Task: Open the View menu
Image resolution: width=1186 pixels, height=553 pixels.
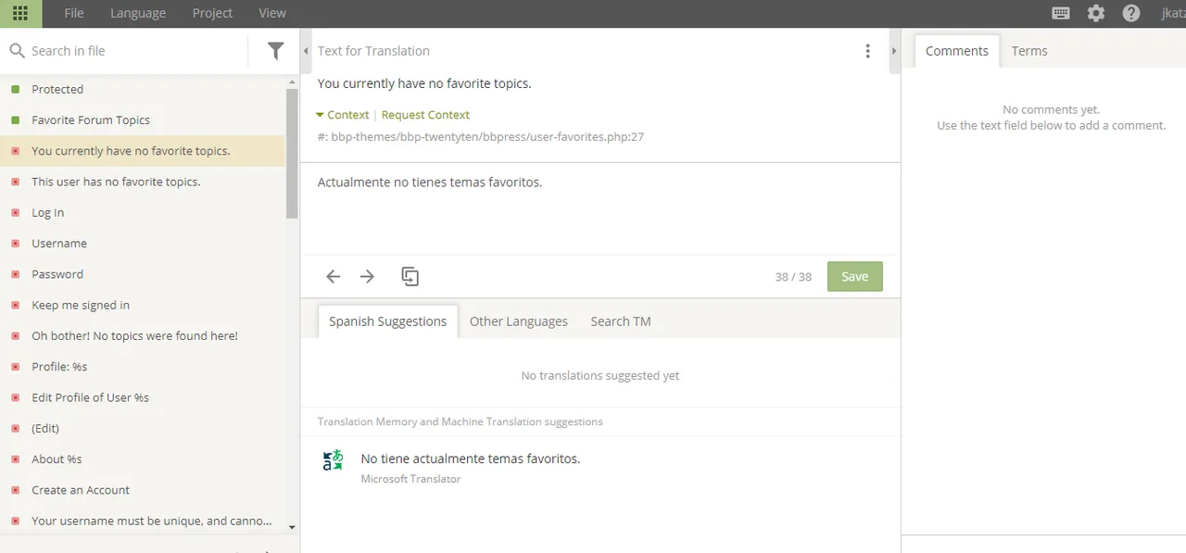Action: (272, 13)
